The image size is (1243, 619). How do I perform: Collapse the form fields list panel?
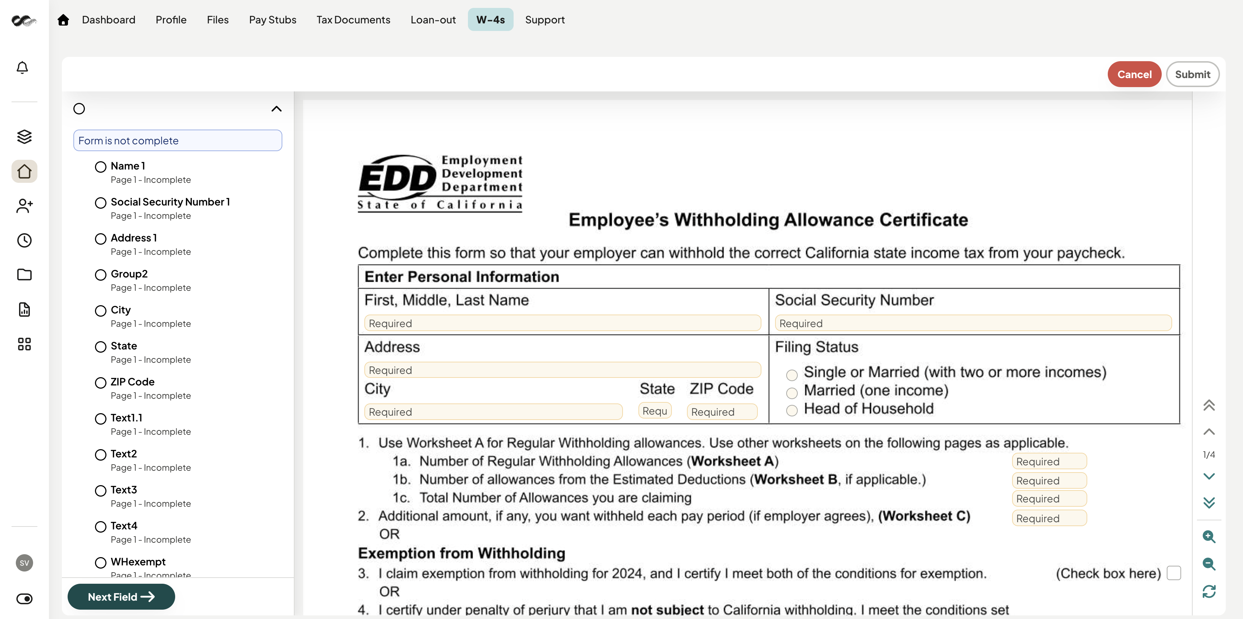277,109
